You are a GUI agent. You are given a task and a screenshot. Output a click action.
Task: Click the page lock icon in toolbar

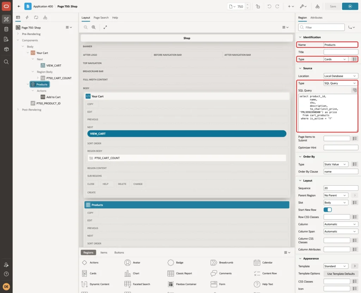[258, 6]
